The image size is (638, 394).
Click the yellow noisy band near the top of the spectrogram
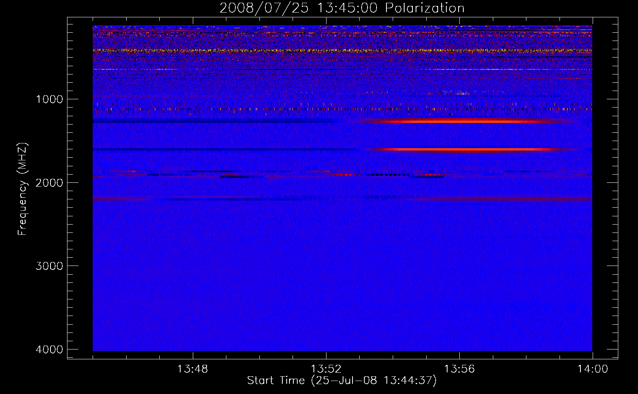[x=342, y=50]
